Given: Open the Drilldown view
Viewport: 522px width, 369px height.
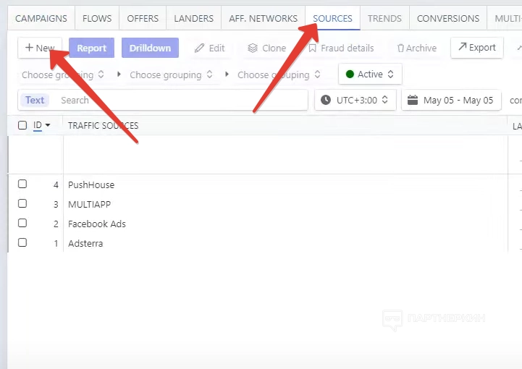Looking at the screenshot, I should [x=150, y=48].
